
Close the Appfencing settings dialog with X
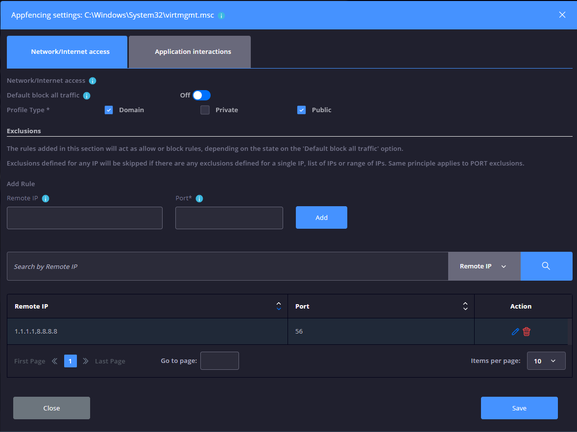pyautogui.click(x=562, y=15)
